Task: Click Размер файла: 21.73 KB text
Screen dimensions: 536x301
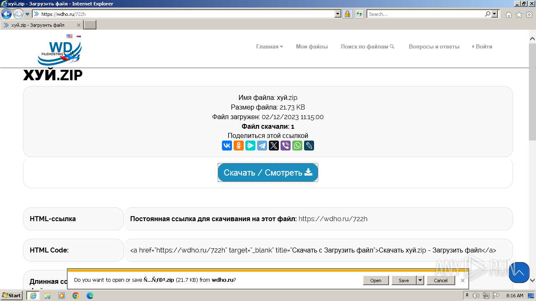Action: pyautogui.click(x=268, y=107)
